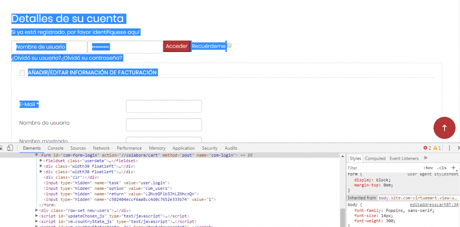Tick the Recuérdeme checkbox
This screenshot has width=460, height=227.
229,46
